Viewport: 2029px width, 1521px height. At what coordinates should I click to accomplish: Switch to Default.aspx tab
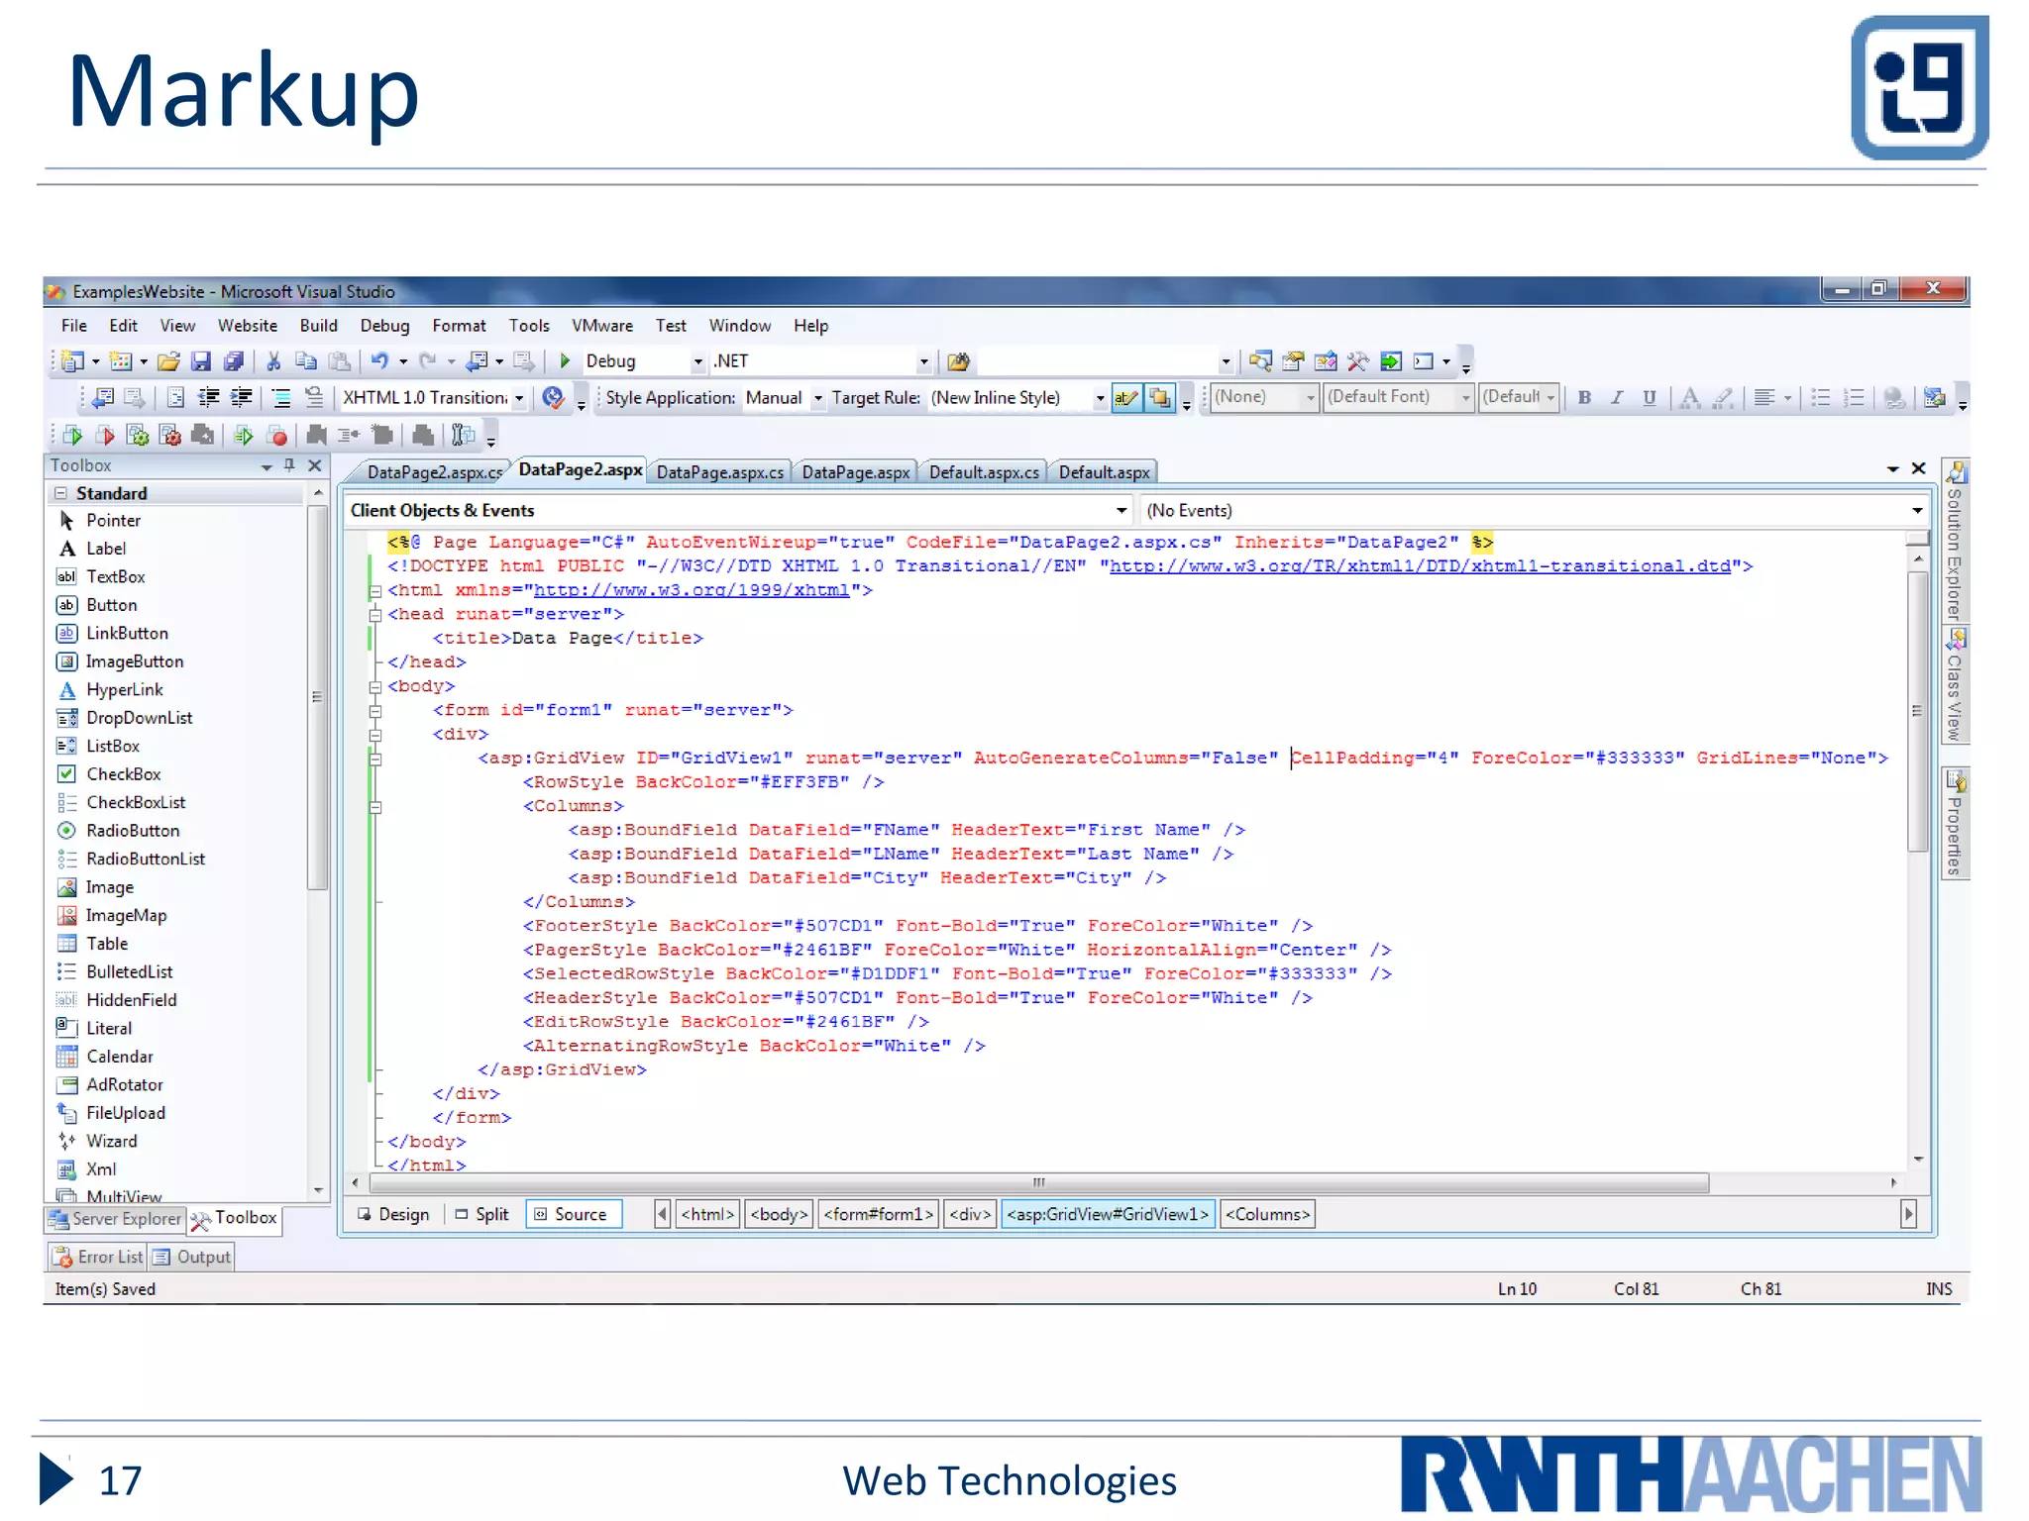click(1104, 472)
